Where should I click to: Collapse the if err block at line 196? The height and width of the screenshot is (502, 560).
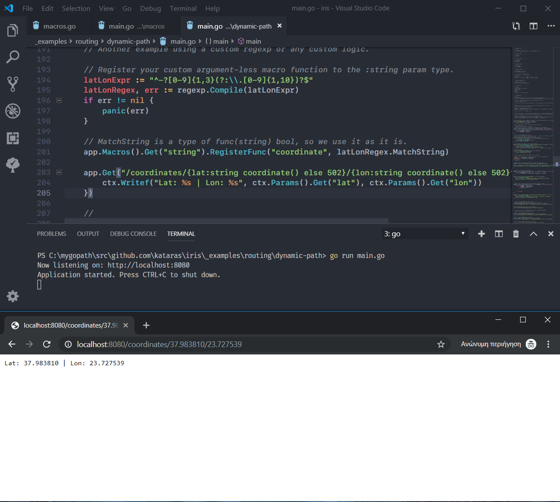pos(59,100)
